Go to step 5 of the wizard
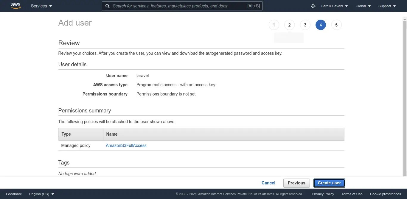Screen dimensions: 407x199 pos(336,25)
